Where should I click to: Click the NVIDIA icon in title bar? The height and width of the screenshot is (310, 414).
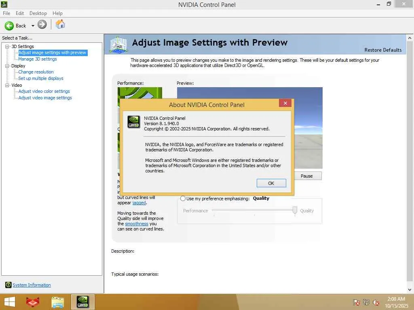pyautogui.click(x=4, y=4)
